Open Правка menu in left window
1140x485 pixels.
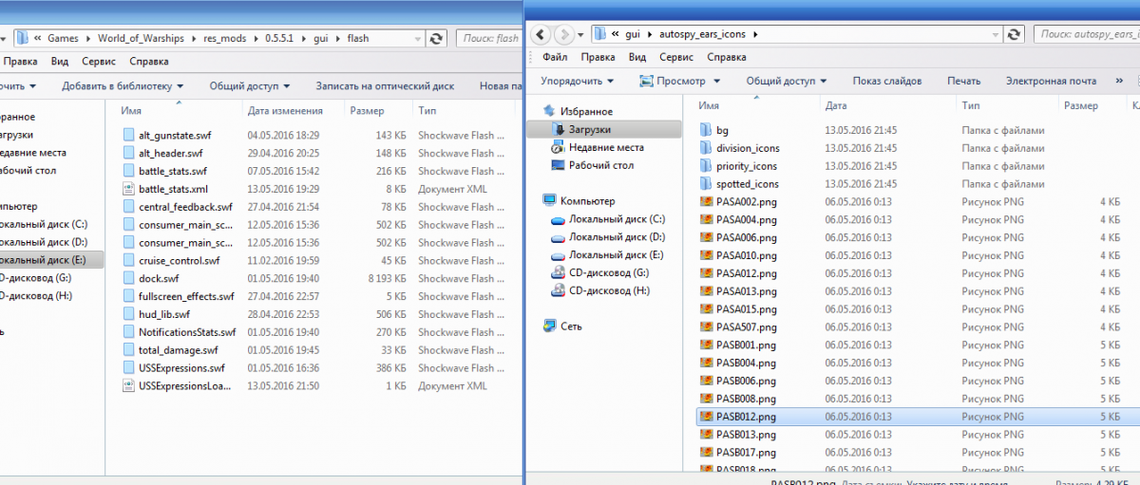(20, 62)
